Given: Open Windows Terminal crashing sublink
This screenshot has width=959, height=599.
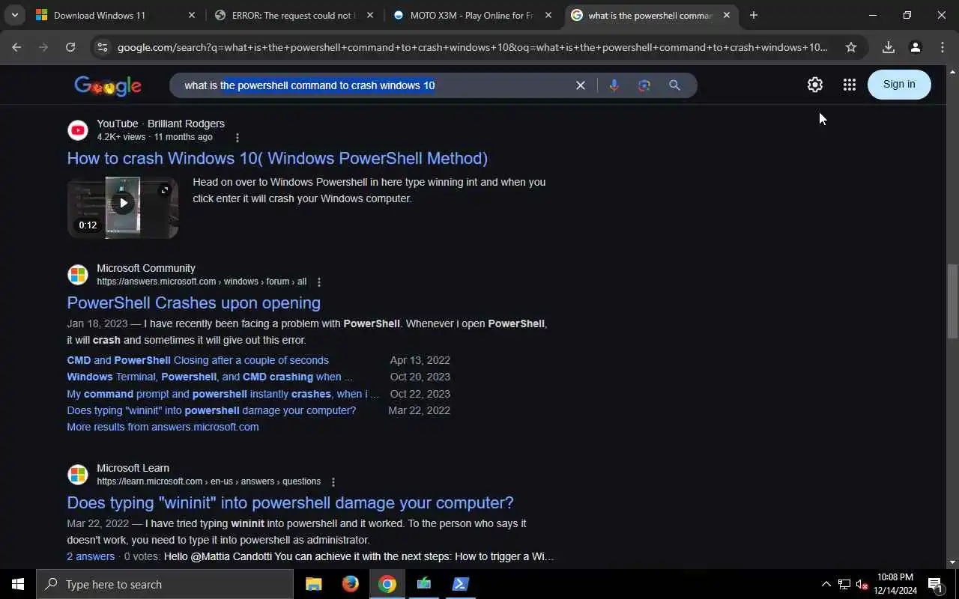Looking at the screenshot, I should [210, 377].
